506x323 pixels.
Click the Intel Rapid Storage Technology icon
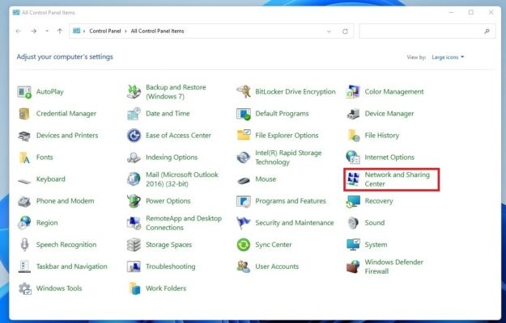click(x=244, y=157)
